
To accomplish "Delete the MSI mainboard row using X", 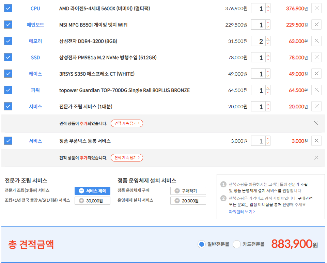I will pyautogui.click(x=316, y=25).
